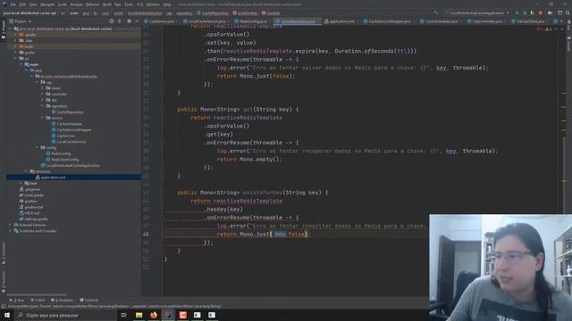Collapse the config package in the tree

(x=37, y=147)
